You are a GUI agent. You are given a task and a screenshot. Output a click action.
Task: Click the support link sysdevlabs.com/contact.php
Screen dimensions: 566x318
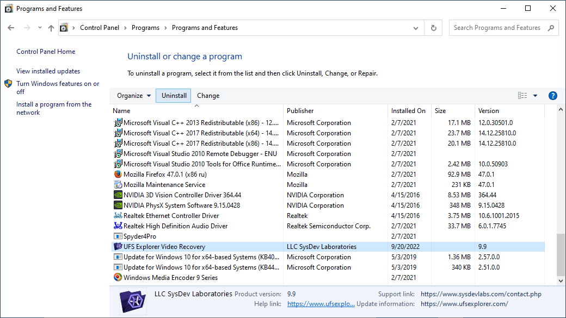(x=481, y=294)
